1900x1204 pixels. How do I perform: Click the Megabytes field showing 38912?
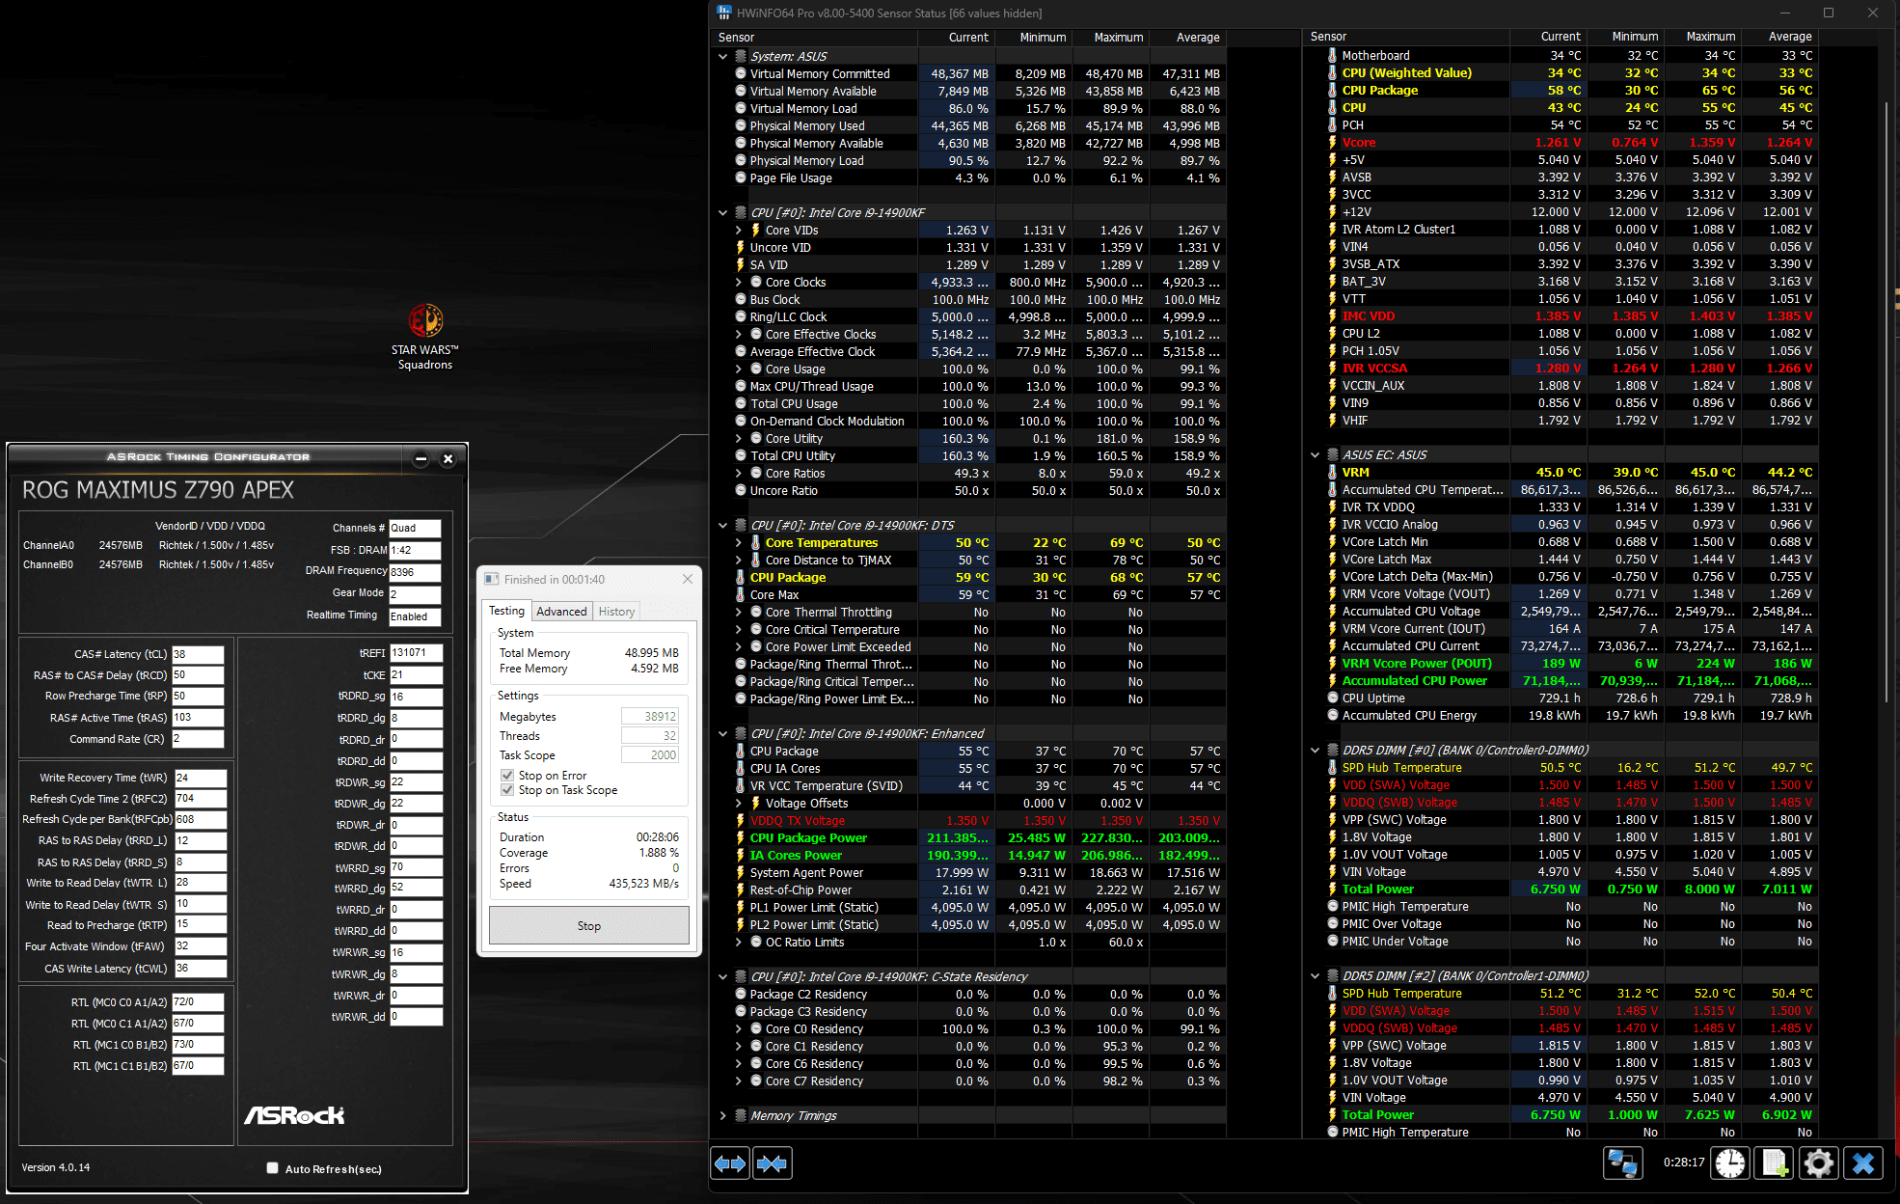(649, 717)
